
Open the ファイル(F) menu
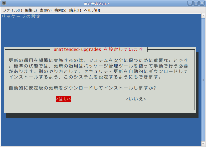pyautogui.click(x=12, y=10)
